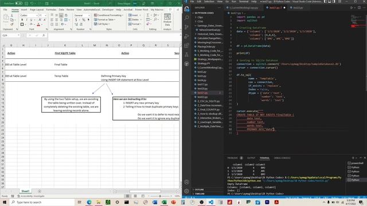367x206 pixels.
Task: Open the General number format dropdown
Action: pyautogui.click(x=89, y=15)
